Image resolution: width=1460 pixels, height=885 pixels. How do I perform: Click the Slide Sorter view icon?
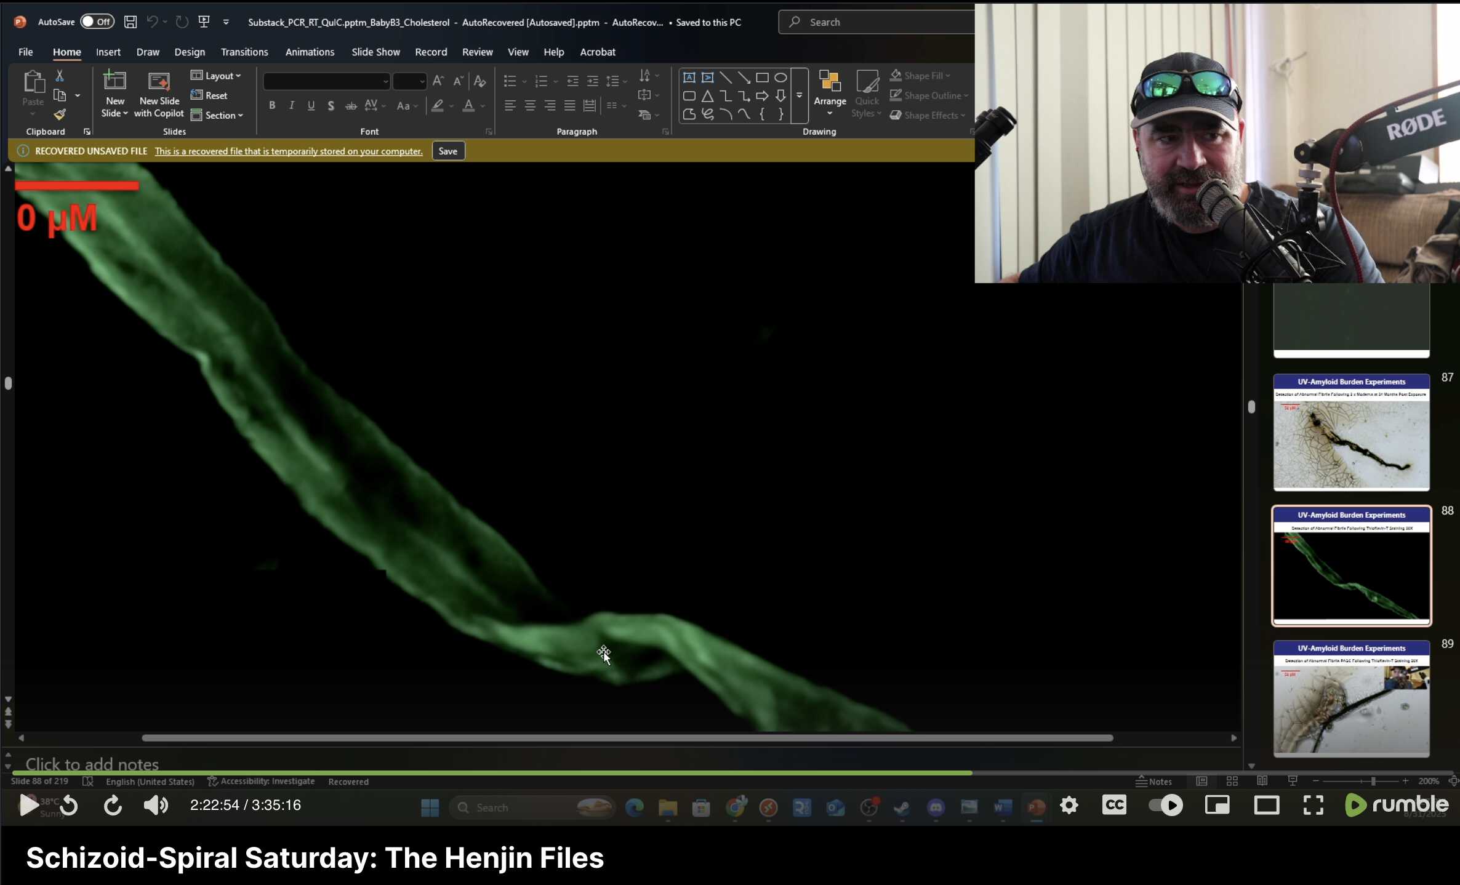pyautogui.click(x=1232, y=781)
